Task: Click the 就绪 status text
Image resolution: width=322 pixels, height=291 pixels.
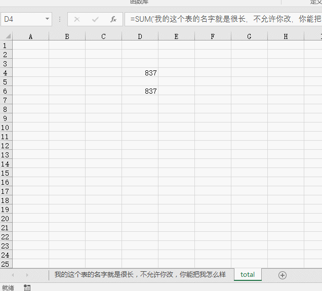Action: click(x=8, y=288)
